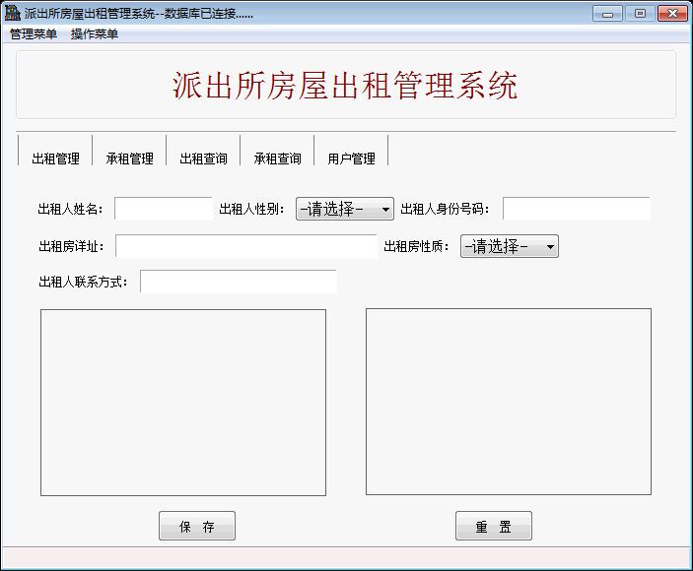The height and width of the screenshot is (571, 693).
Task: Click the 出租房详址 label
Action: pyautogui.click(x=72, y=247)
